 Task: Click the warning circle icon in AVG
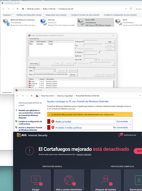pyautogui.click(x=29, y=151)
